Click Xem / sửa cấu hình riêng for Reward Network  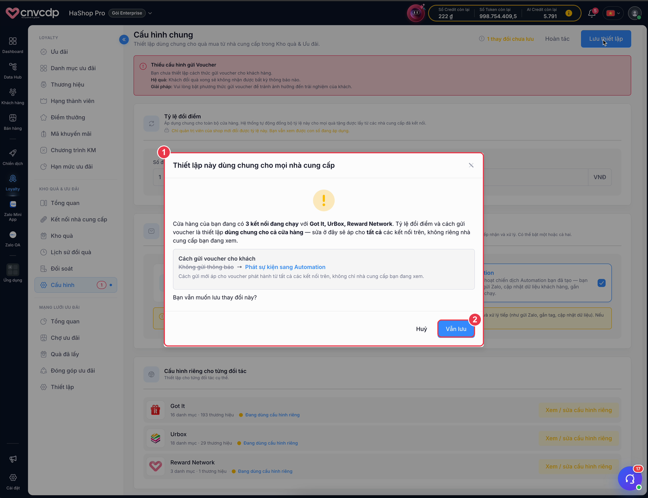tap(578, 466)
